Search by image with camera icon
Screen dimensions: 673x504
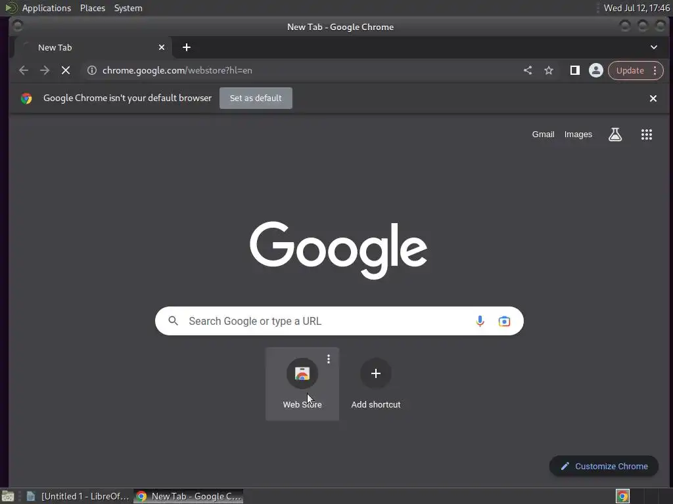(504, 321)
